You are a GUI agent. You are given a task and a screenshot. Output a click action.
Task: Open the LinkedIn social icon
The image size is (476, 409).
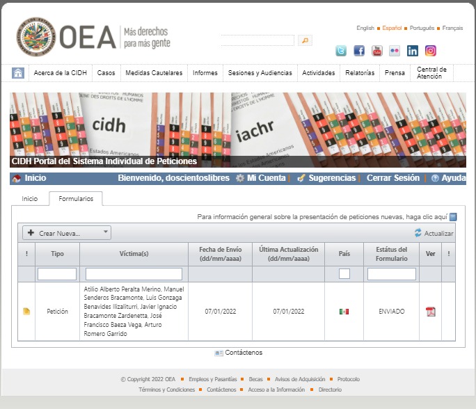coord(413,51)
